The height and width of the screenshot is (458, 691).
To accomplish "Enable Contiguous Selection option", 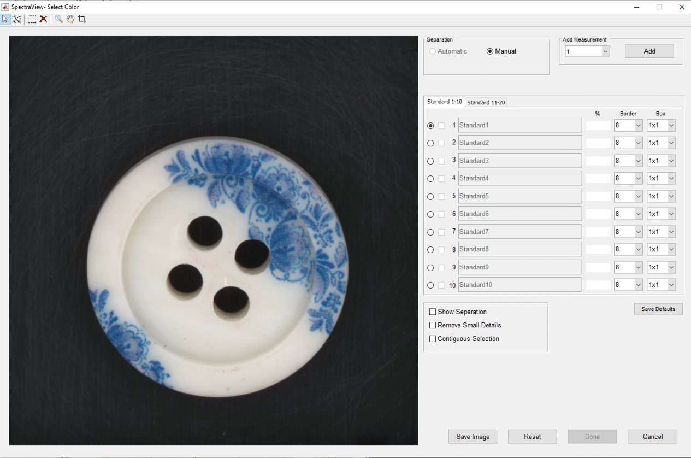I will [433, 339].
